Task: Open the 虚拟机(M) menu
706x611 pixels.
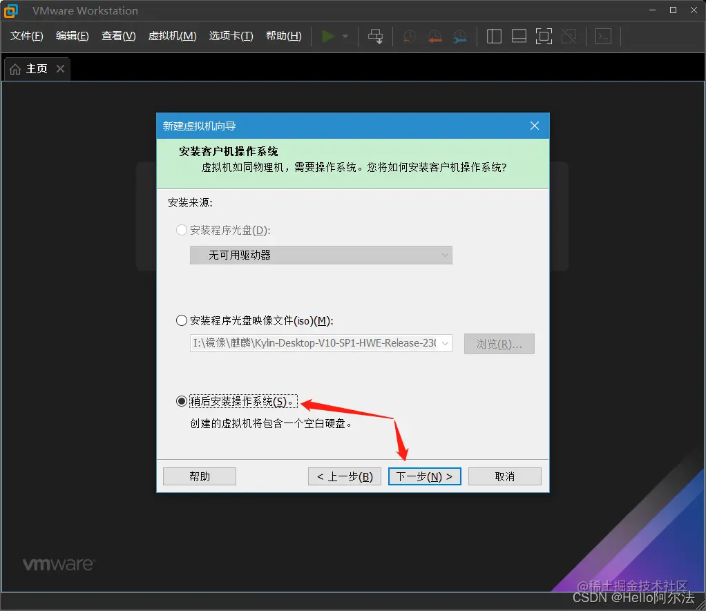Action: (x=172, y=36)
